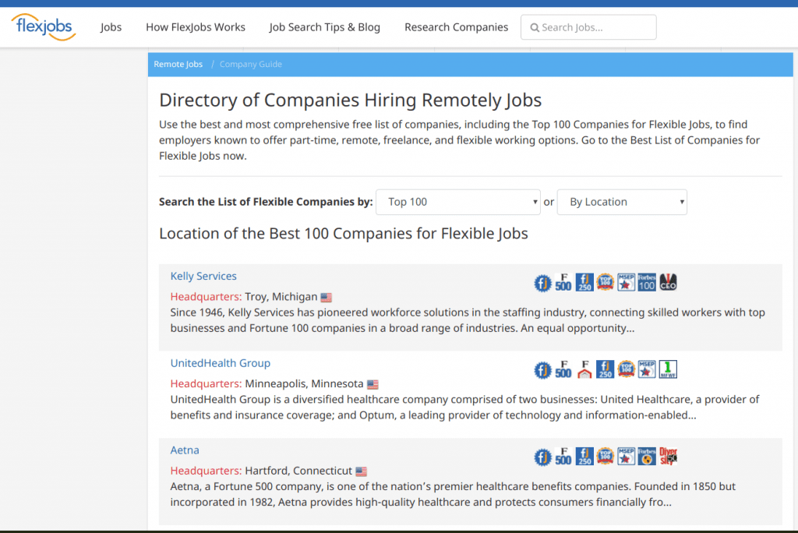Click Kelly Services' F 500 badge
The height and width of the screenshot is (533, 798).
[x=563, y=283]
